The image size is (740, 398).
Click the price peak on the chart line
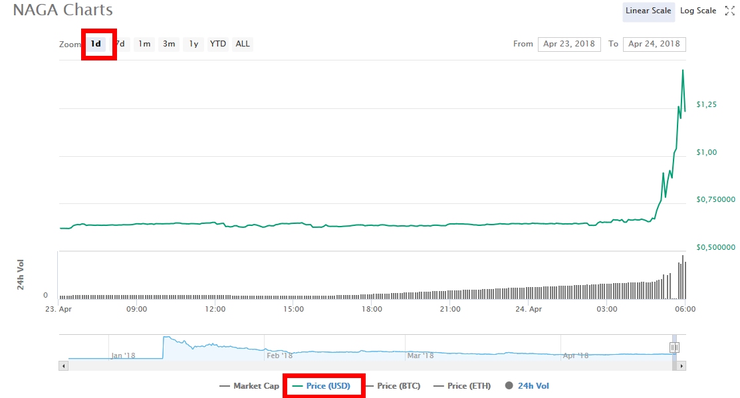point(682,70)
